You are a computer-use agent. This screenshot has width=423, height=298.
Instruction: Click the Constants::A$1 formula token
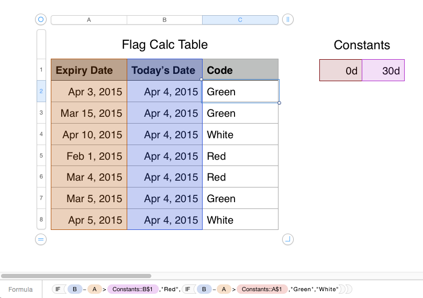pyautogui.click(x=262, y=289)
